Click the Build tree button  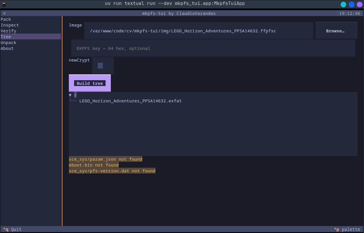pyautogui.click(x=90, y=83)
